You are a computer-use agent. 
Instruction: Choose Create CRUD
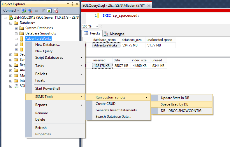(118, 104)
